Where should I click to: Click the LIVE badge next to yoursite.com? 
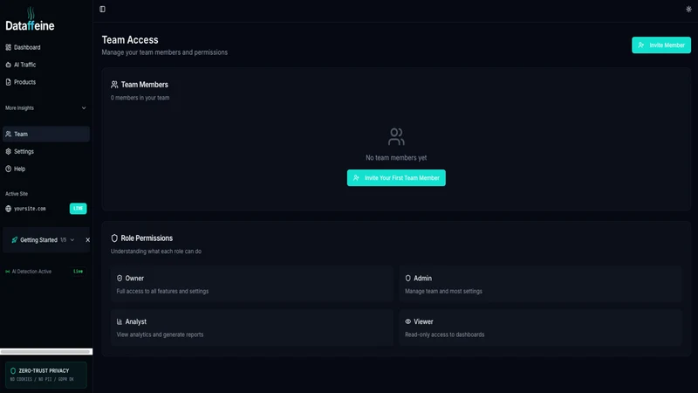pos(78,209)
